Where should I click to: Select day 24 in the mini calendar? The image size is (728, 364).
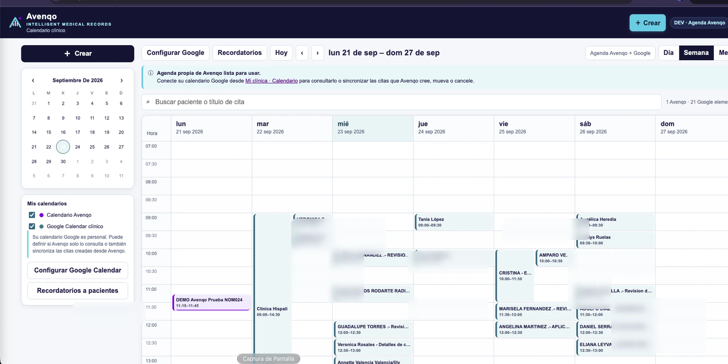(77, 147)
